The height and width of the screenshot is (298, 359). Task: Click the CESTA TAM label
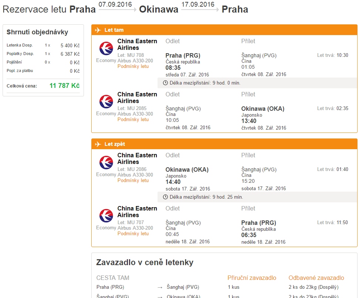click(x=113, y=278)
